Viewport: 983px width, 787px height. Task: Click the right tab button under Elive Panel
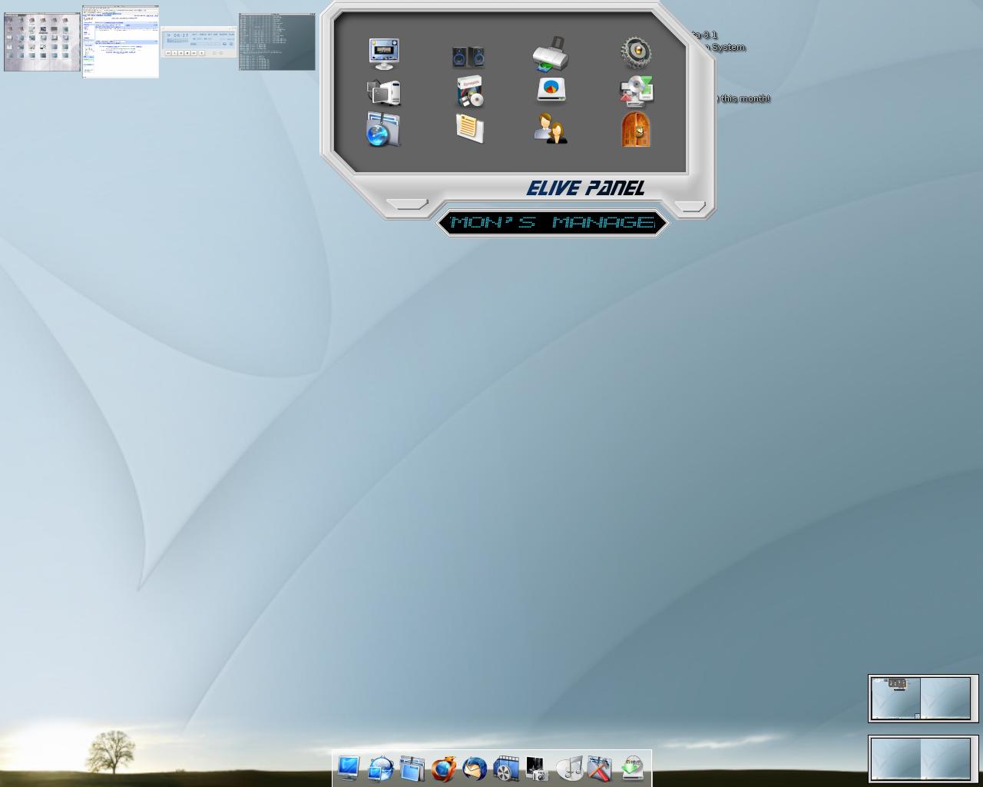[689, 207]
